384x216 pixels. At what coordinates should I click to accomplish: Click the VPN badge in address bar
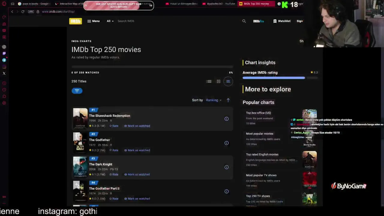click(31, 11)
